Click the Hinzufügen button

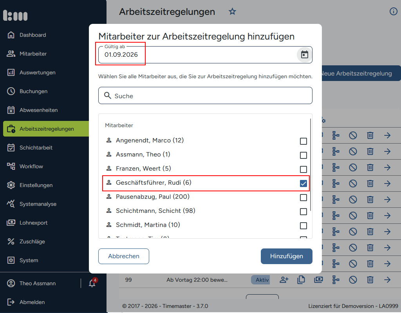coord(286,256)
